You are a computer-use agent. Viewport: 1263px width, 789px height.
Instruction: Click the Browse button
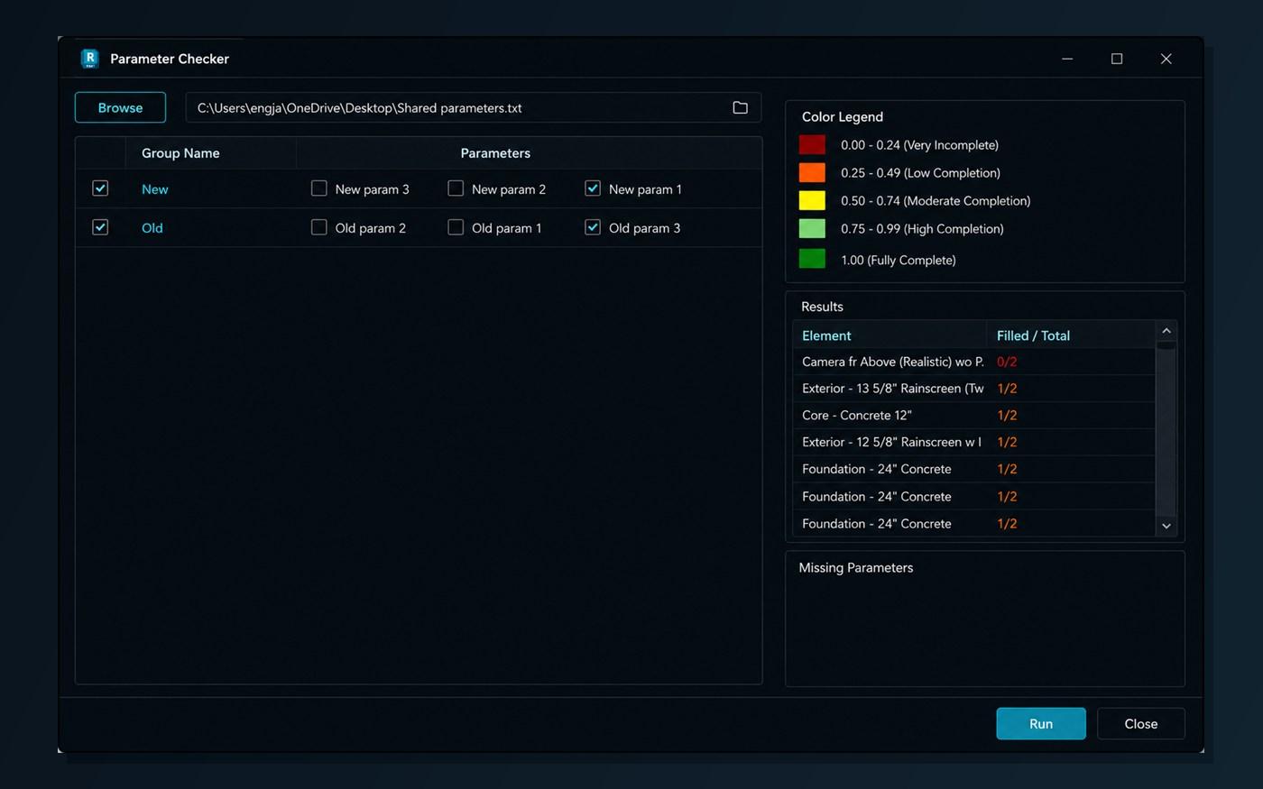[120, 107]
